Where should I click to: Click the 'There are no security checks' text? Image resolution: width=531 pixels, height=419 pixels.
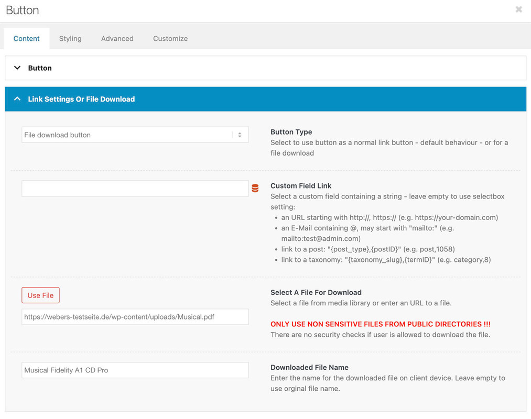pos(381,335)
